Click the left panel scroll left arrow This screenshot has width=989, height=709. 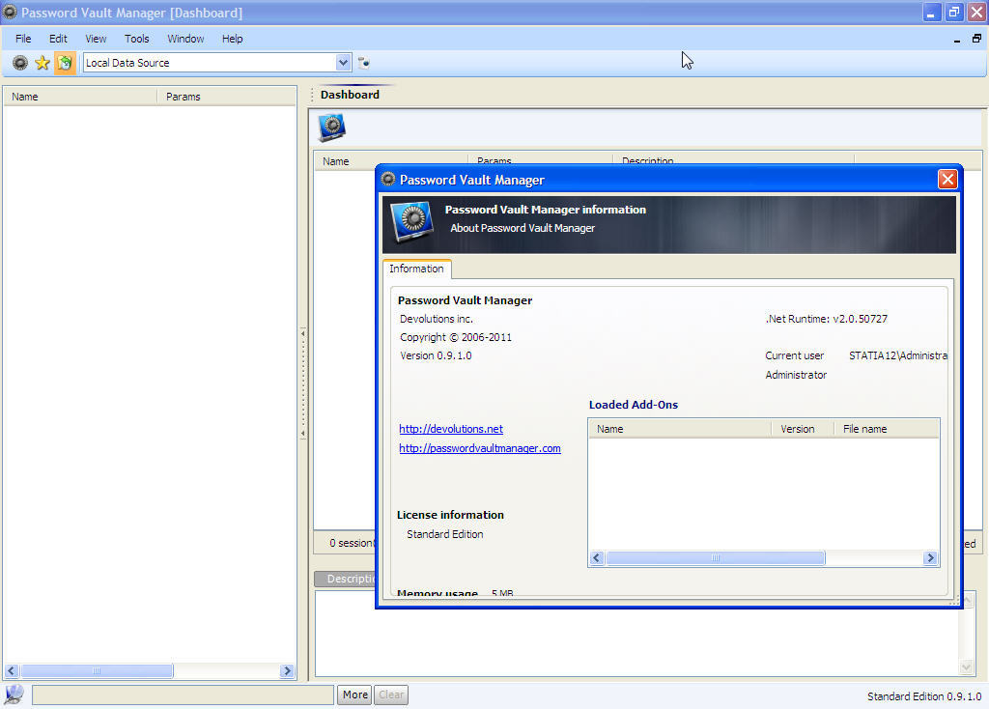coord(12,670)
